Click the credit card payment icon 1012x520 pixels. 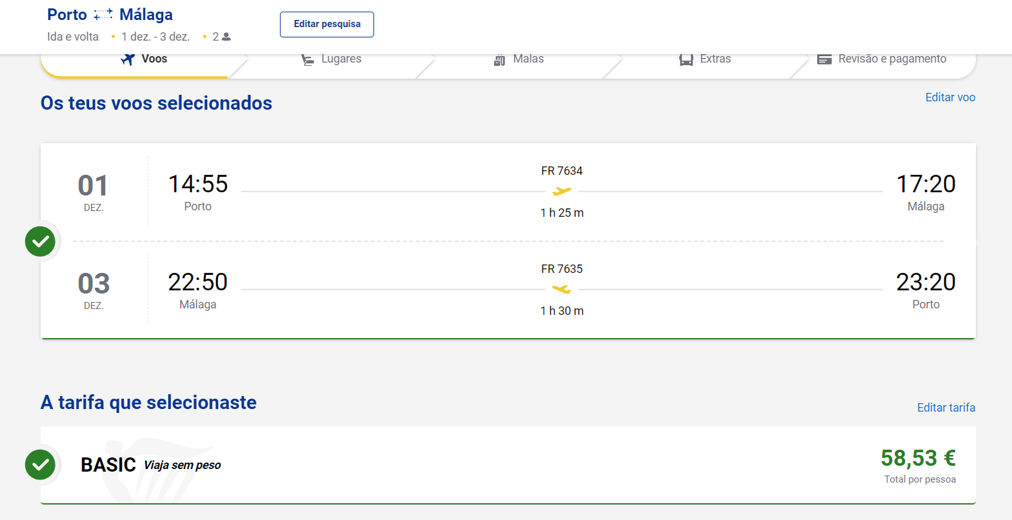tap(824, 59)
